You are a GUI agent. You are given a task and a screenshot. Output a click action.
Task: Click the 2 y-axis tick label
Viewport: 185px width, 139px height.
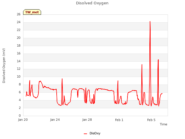(20, 108)
